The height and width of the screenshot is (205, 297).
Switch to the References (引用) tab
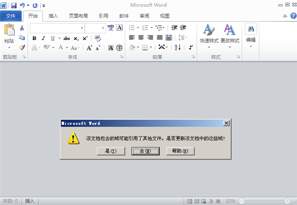(103, 16)
